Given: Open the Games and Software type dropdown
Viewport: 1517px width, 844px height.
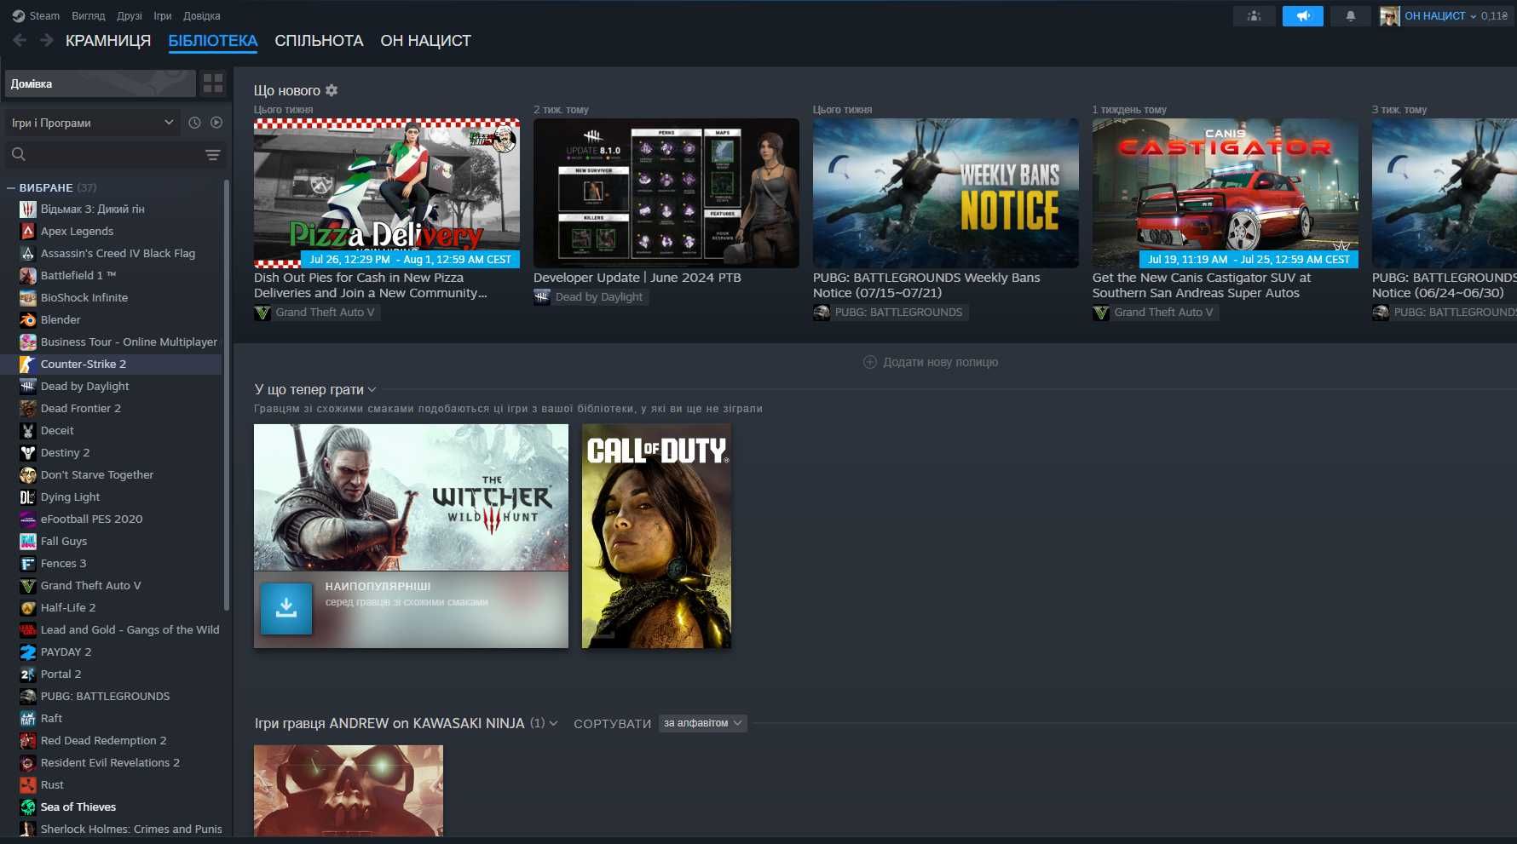Looking at the screenshot, I should tap(92, 123).
